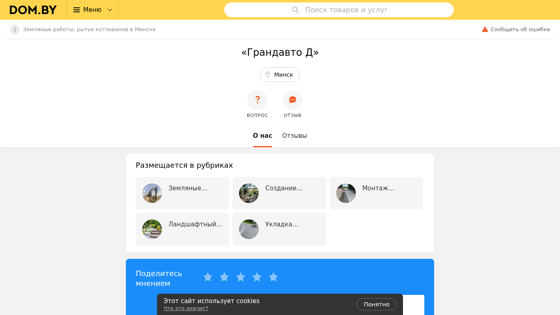
Task: Open the Создание… category card
Action: click(279, 193)
